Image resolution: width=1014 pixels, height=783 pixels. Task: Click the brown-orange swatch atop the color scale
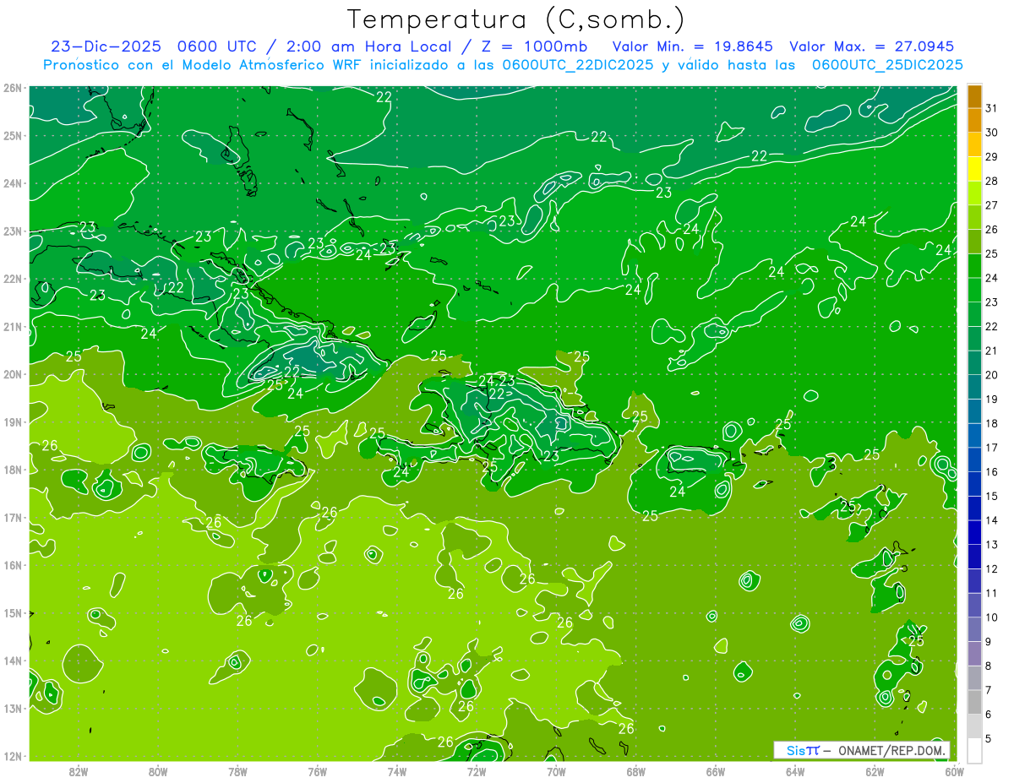click(x=974, y=97)
